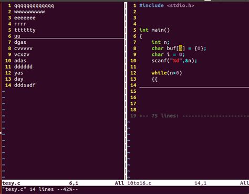Click the 14,1 cursor position in right pane
The height and width of the screenshot is (194, 249).
click(200, 183)
